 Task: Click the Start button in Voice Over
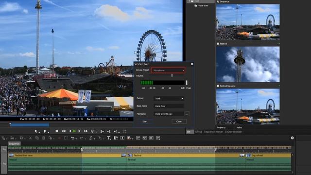pyautogui.click(x=145, y=122)
